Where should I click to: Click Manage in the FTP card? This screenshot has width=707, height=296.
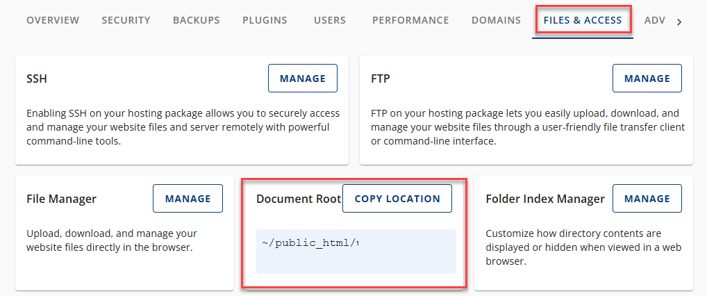point(647,79)
